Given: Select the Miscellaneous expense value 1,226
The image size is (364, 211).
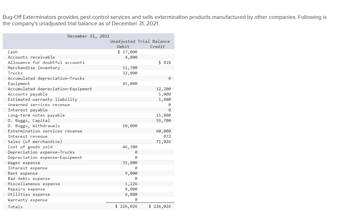Looking at the screenshot, I should 131,184.
